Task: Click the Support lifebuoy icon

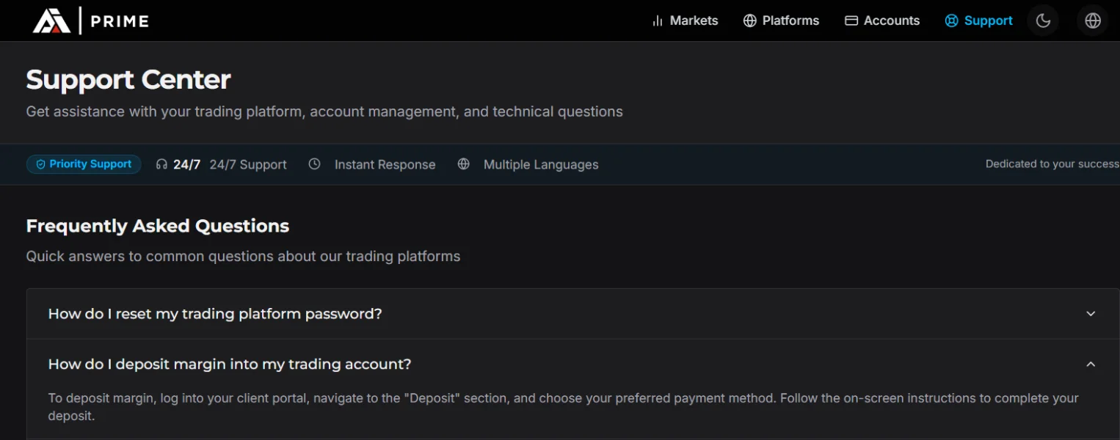Action: pyautogui.click(x=951, y=21)
